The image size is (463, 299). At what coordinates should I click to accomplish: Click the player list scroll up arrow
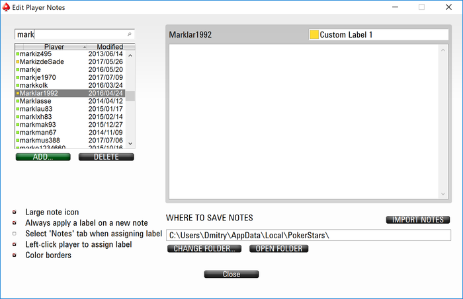(130, 55)
